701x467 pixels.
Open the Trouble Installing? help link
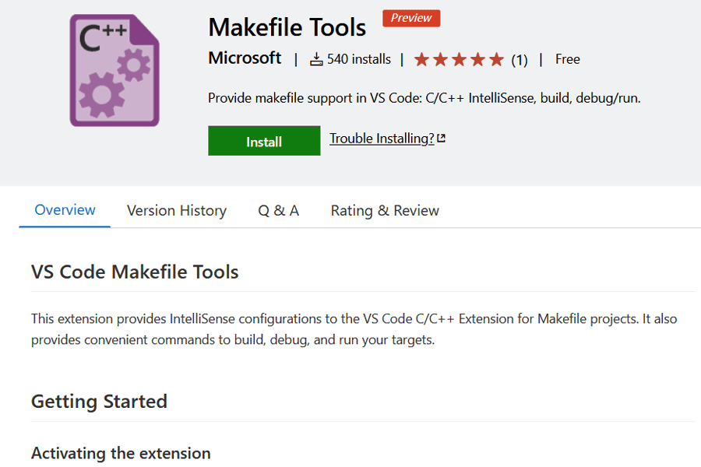click(x=381, y=138)
